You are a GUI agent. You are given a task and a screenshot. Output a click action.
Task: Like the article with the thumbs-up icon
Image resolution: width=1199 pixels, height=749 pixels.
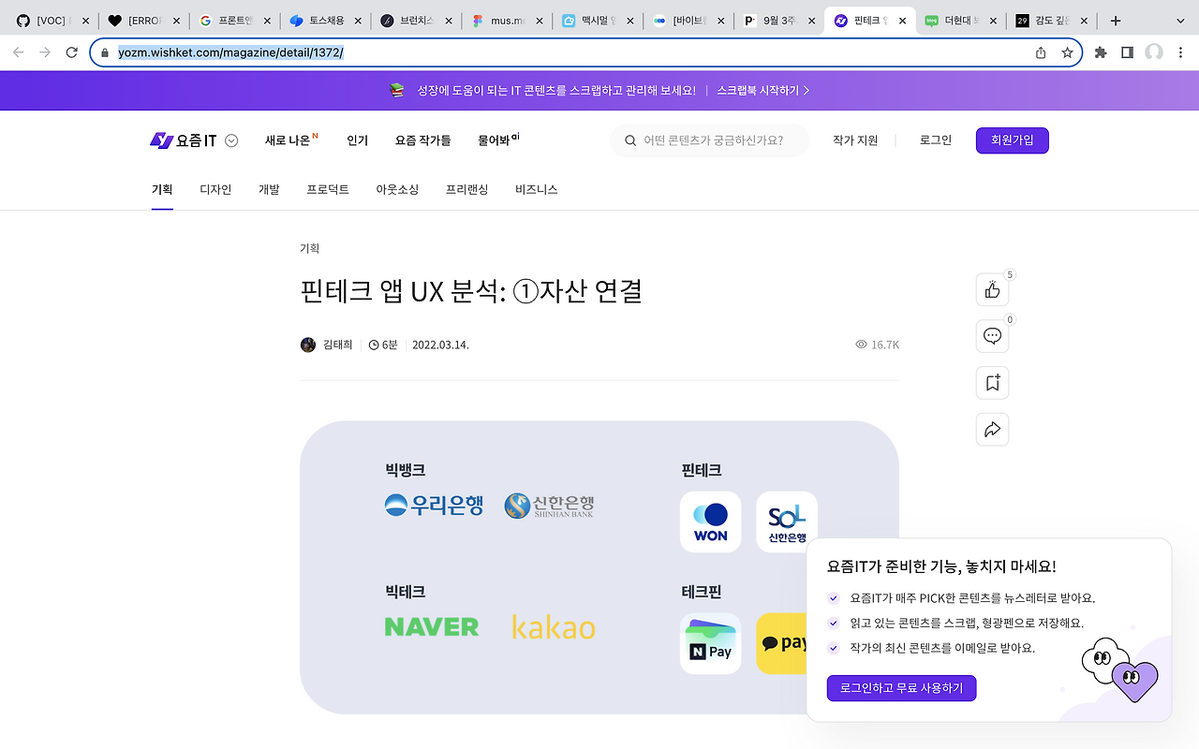tap(993, 290)
